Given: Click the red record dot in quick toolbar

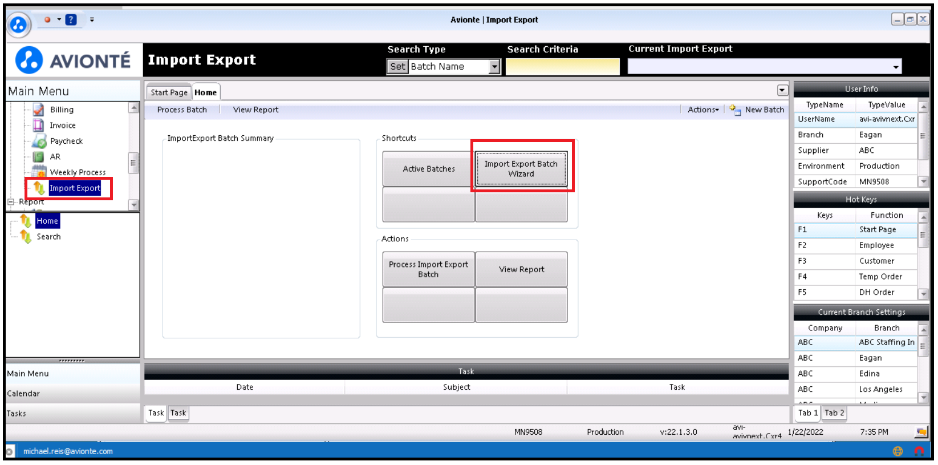Looking at the screenshot, I should (x=47, y=19).
